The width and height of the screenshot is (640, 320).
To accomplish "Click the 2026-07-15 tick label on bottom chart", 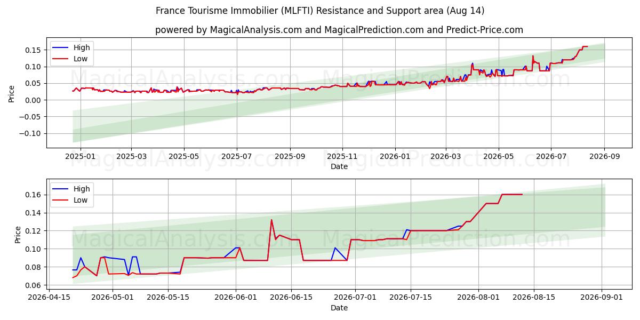I will (410, 298).
